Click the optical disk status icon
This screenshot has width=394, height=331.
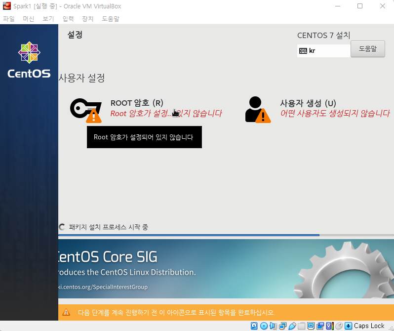pos(264,326)
